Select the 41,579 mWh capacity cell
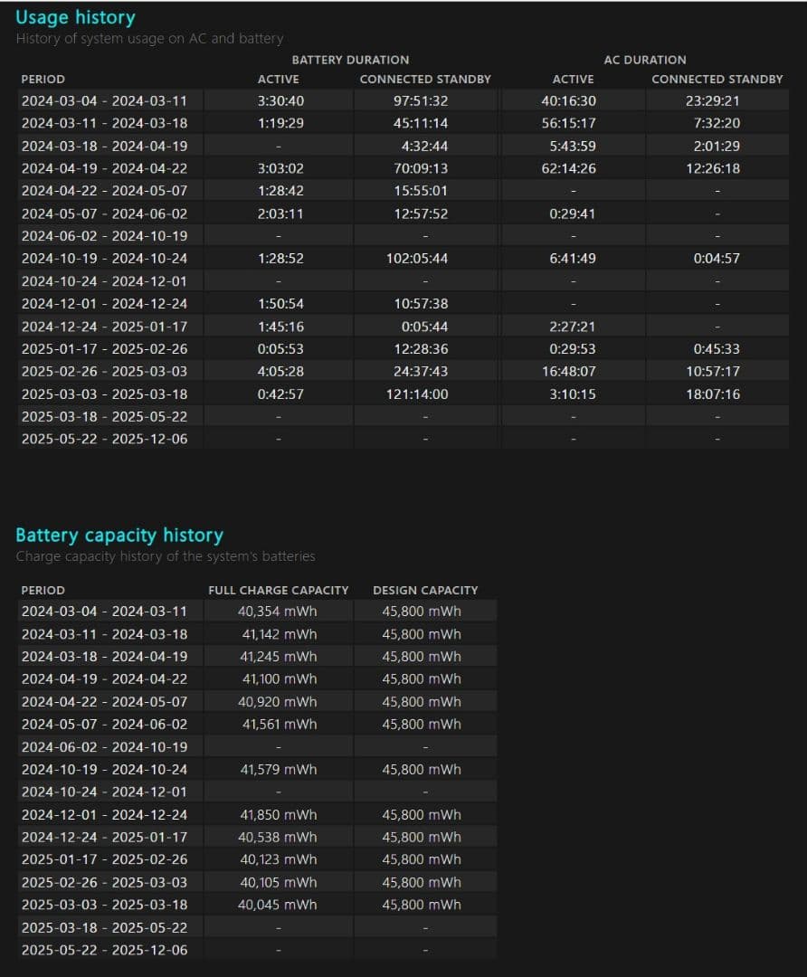 278,770
